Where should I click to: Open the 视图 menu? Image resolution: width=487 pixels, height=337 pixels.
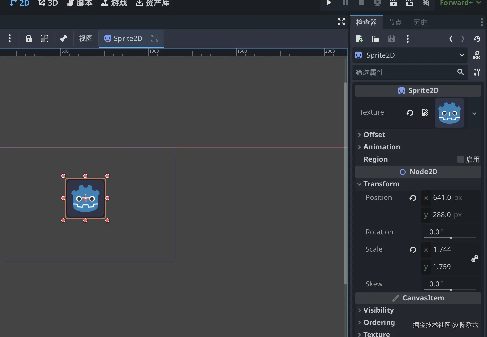(x=86, y=38)
